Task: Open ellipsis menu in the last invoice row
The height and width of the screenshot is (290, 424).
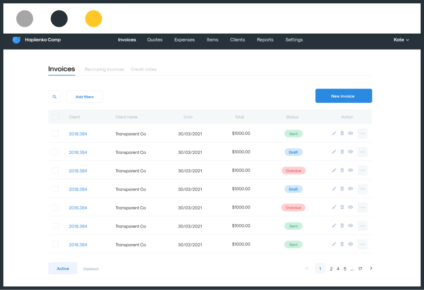Action: pos(363,244)
